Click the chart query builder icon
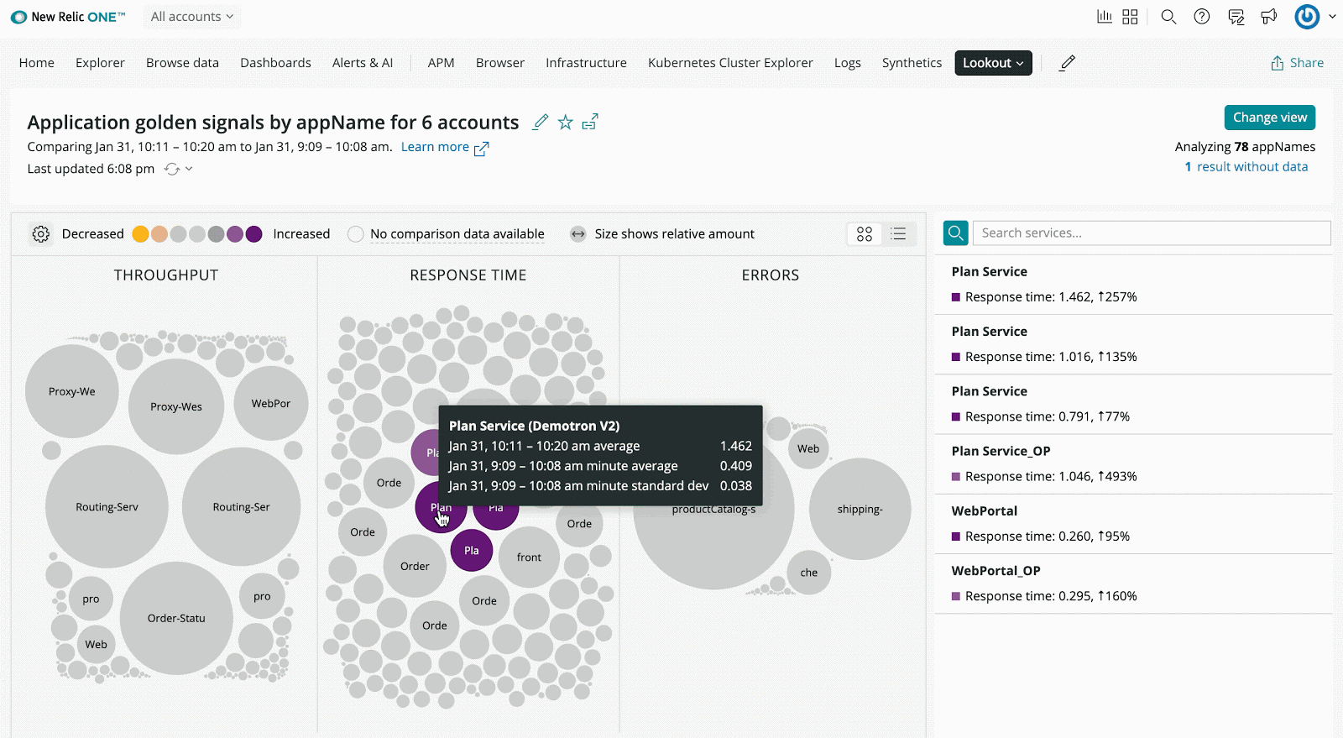Screen dimensions: 1343x738 1104,17
